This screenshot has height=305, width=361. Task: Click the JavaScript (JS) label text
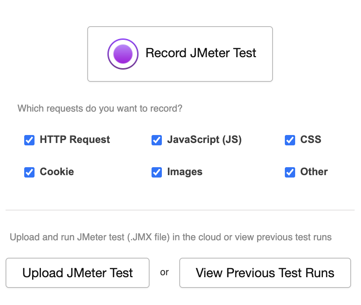click(x=204, y=140)
